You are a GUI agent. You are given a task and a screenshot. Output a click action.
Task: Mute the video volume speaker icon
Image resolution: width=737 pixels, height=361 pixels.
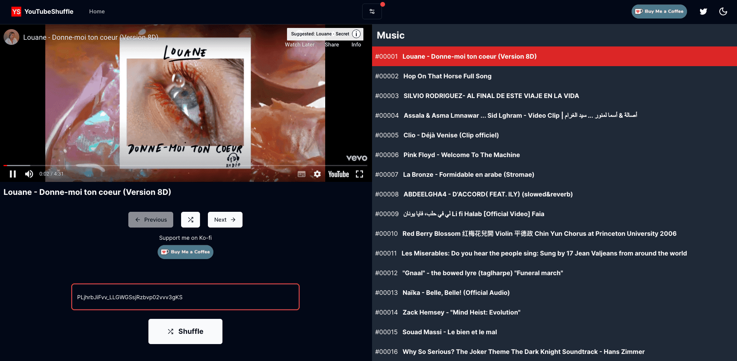pyautogui.click(x=29, y=174)
